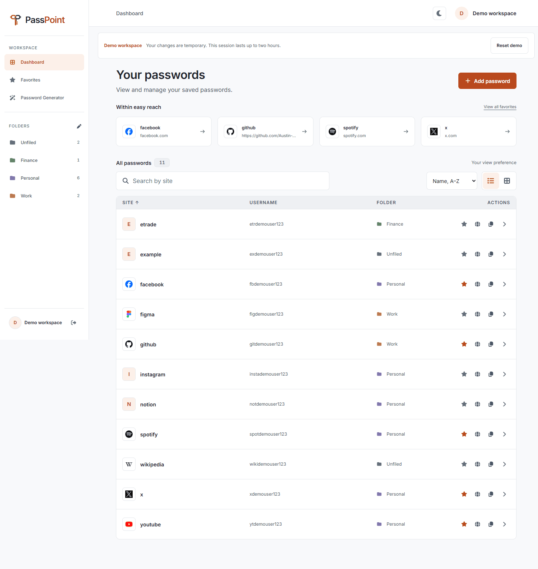Click the Add password button
Viewport: 538px width, 569px height.
pos(487,81)
